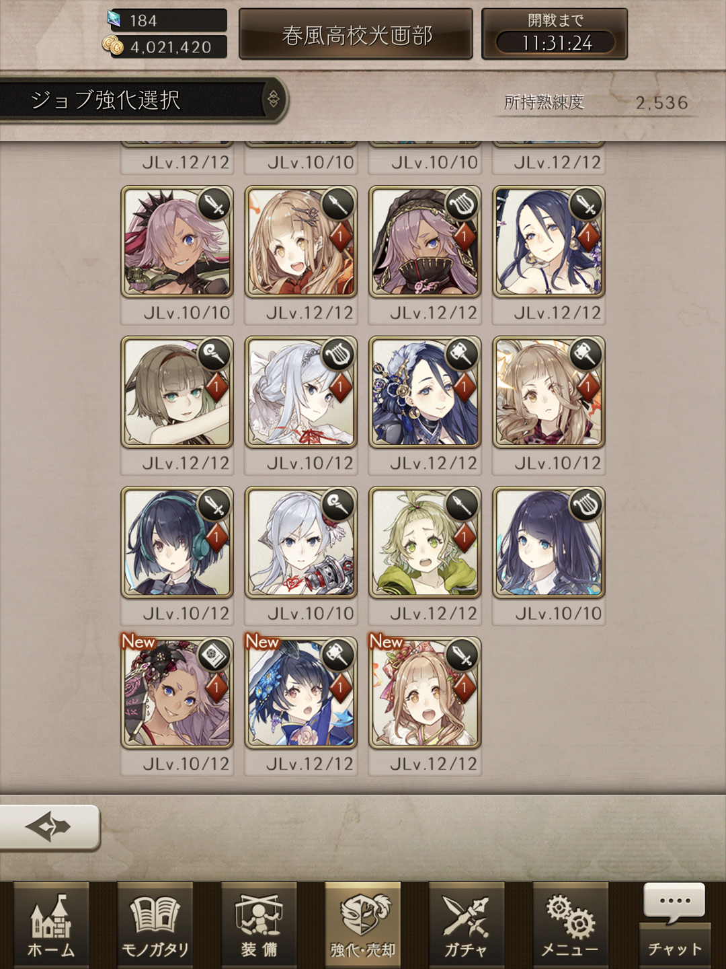Screen dimensions: 726x969
Task: Select the 強化・売却 tab
Action: point(363,925)
